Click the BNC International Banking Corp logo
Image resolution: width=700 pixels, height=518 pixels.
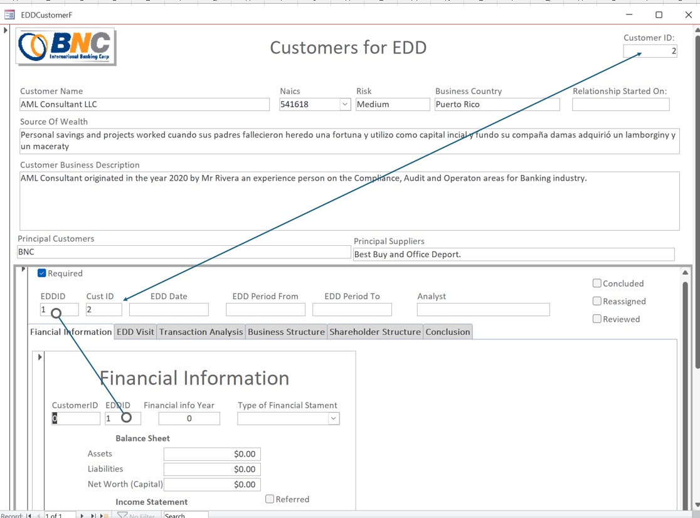click(x=65, y=46)
